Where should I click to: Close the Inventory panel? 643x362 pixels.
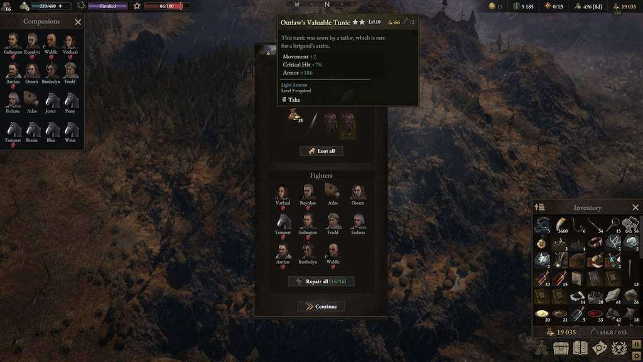635,207
